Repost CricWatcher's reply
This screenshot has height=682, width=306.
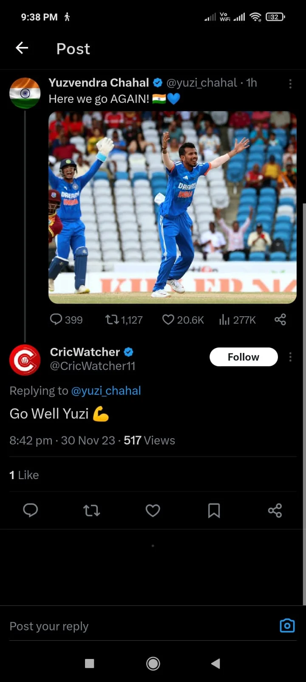pyautogui.click(x=91, y=510)
